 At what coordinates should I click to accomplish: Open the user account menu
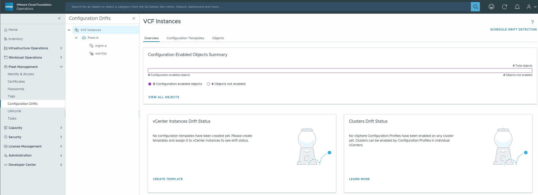pyautogui.click(x=531, y=7)
